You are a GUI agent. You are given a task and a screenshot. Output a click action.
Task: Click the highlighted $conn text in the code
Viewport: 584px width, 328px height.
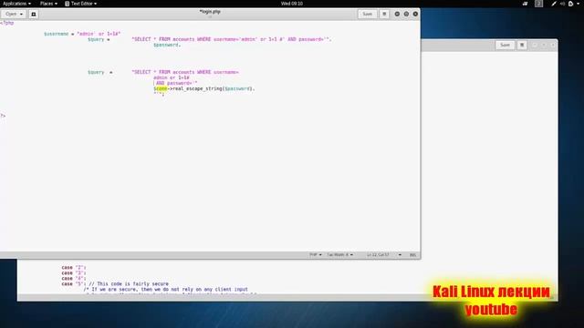point(161,88)
